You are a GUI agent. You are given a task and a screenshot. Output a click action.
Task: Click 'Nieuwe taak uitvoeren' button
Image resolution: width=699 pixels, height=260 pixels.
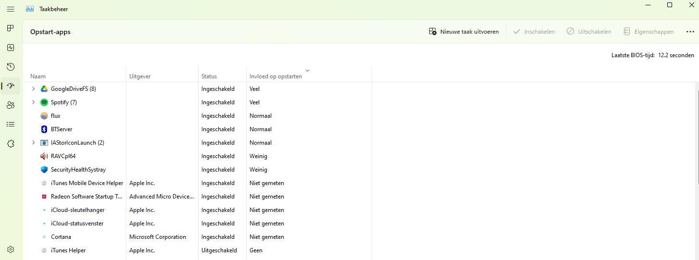tap(464, 32)
